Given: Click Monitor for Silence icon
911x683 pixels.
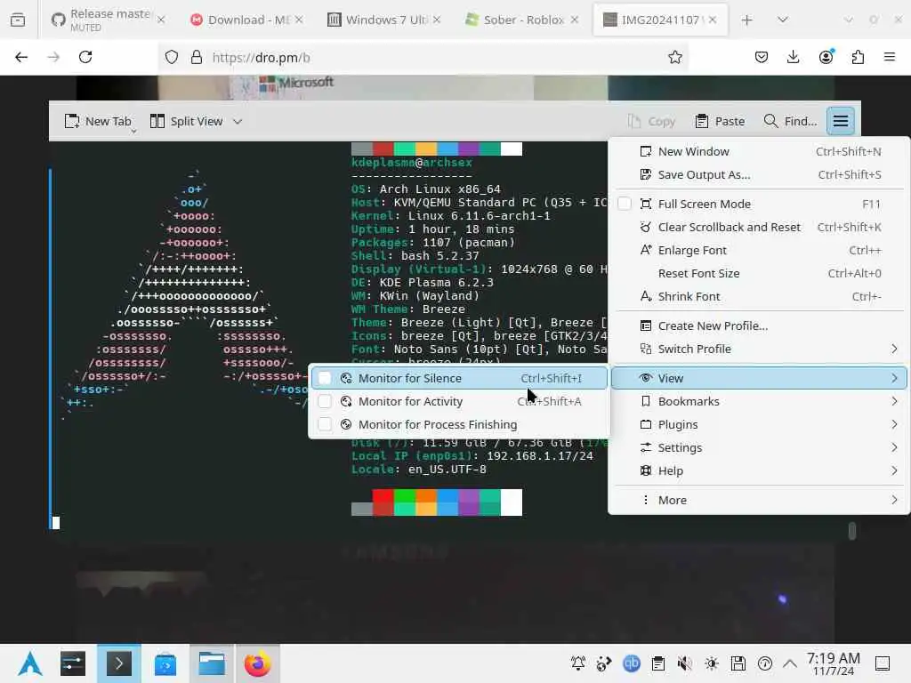Looking at the screenshot, I should (346, 378).
